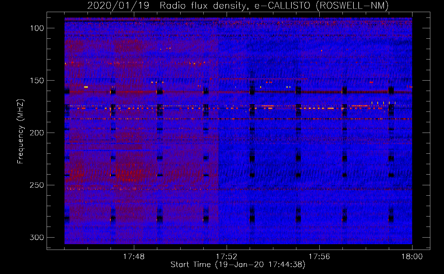This screenshot has width=444, height=274.
Task: Click the plot title "2020/01/19 Radio flux density, e-CALLISTO (ROSWELL-NM)"
Action: pyautogui.click(x=238, y=6)
